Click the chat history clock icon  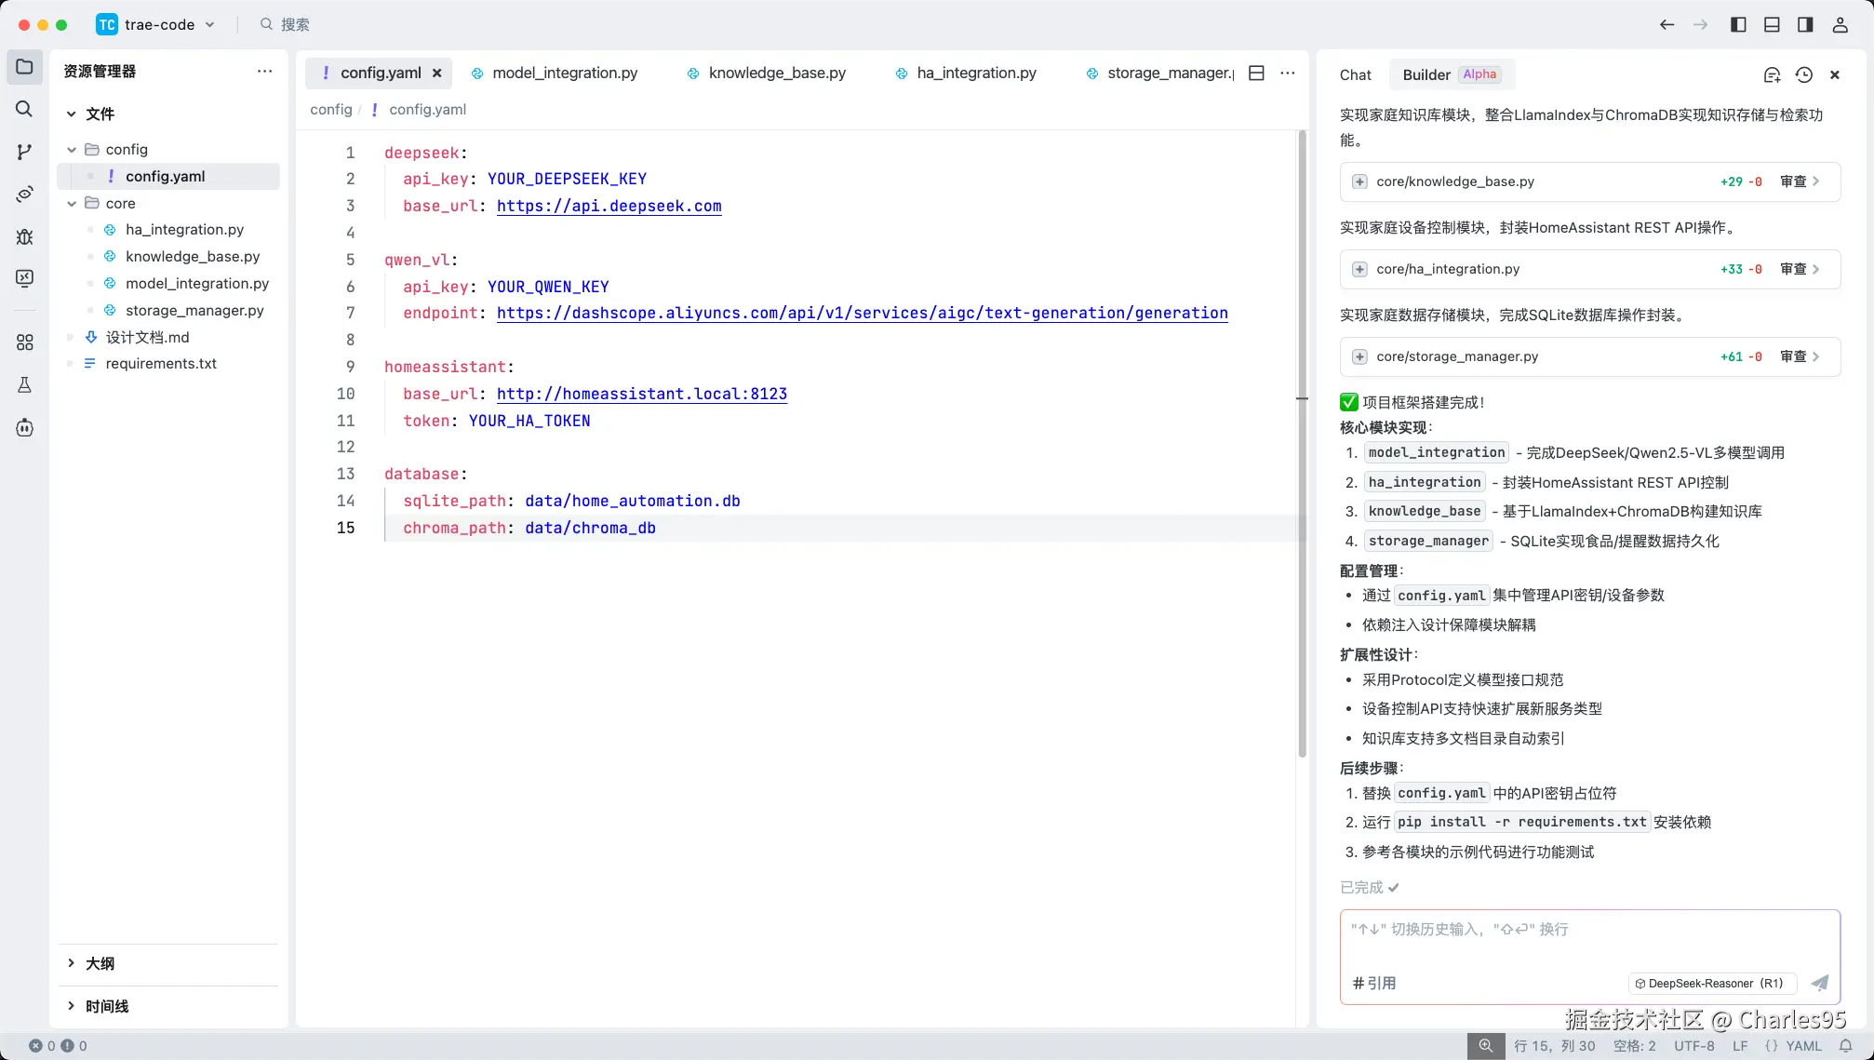click(1803, 74)
